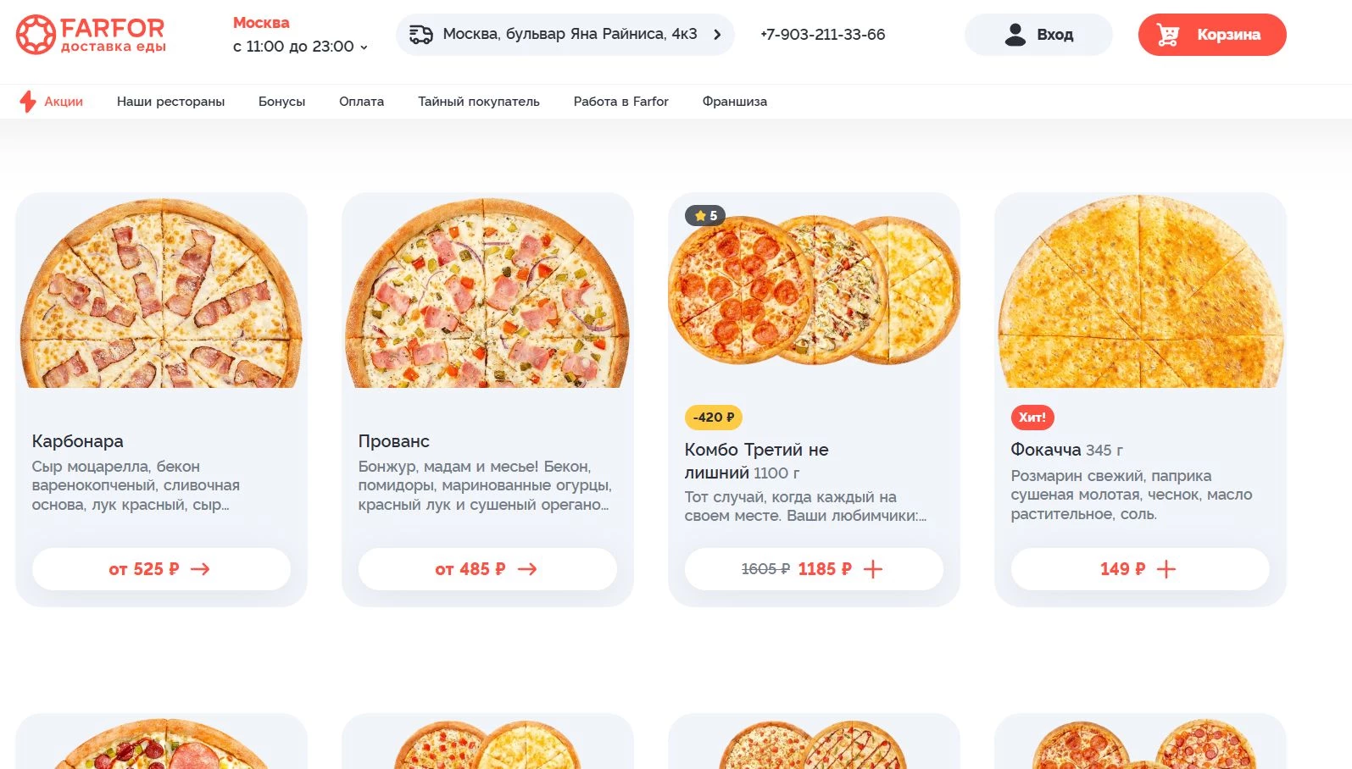Click the delivery truck icon

421,35
